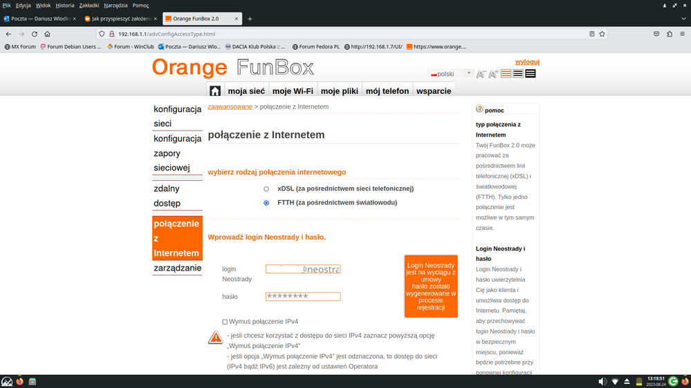The image size is (691, 388).
Task: Switch to wsparcie tab
Action: pyautogui.click(x=434, y=90)
